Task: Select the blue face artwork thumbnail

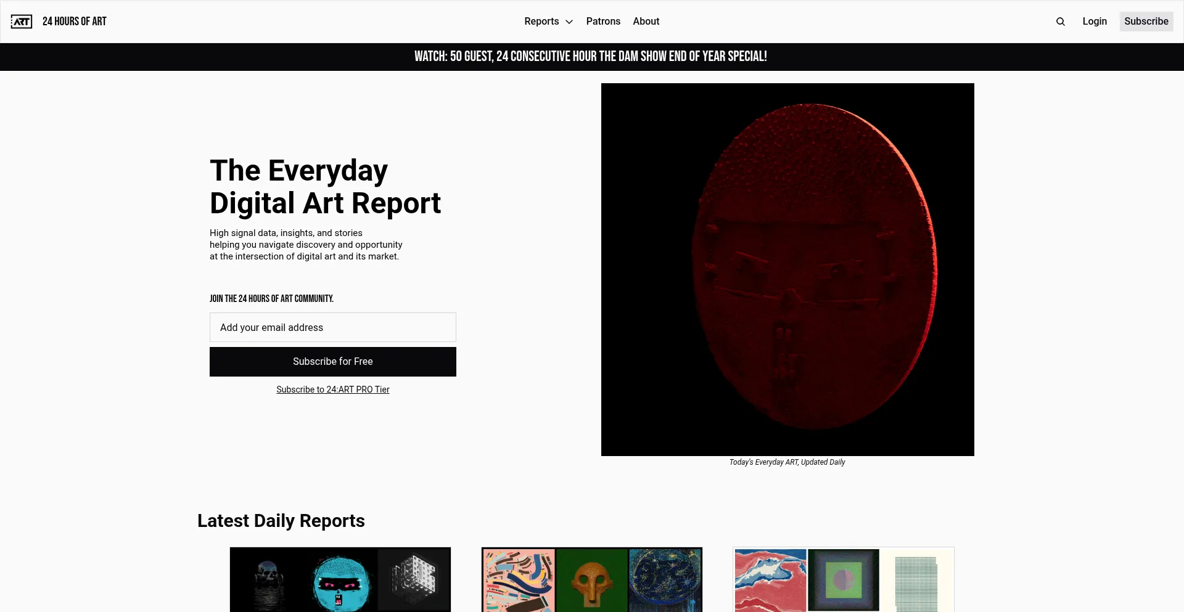Action: (x=340, y=581)
